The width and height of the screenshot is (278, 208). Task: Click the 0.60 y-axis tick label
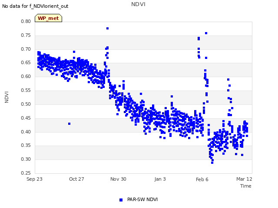point(26,76)
